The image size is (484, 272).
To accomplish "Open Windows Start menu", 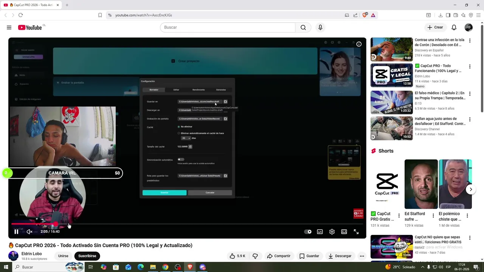I will (x=6, y=267).
